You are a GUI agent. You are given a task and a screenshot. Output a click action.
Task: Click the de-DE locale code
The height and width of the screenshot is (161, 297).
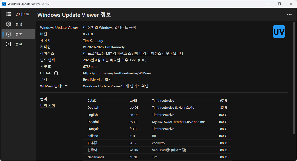click(x=134, y=108)
